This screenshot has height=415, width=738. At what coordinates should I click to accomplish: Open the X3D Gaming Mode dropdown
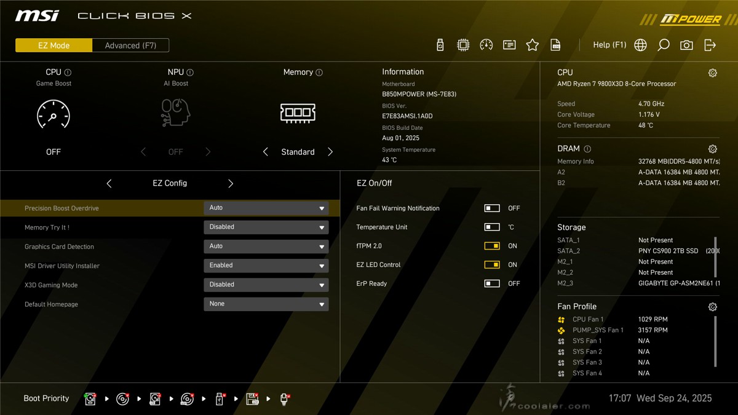266,285
